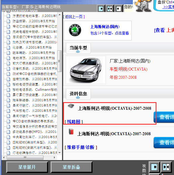174x175 pixels.
Task: Click the 返回上一页 link
Action: tap(74, 17)
